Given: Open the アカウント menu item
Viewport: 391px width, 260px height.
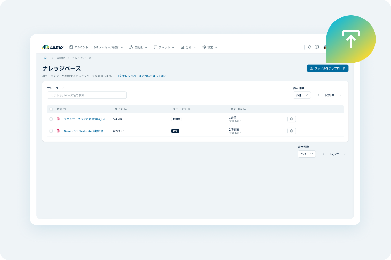Looking at the screenshot, I should tap(79, 47).
